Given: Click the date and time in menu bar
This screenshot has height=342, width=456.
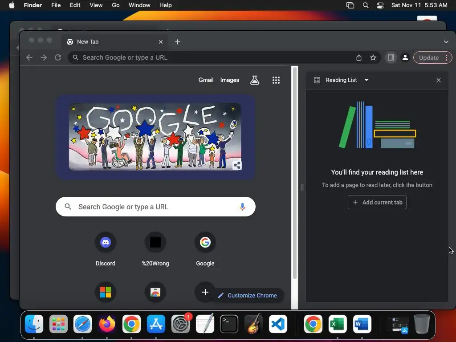Looking at the screenshot, I should pos(419,5).
